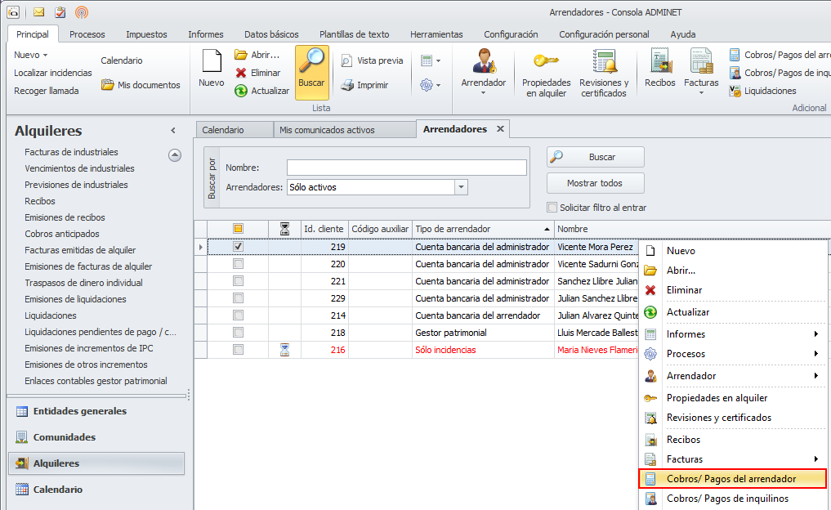Click the Buscar magnifier icon in ribbon
This screenshot has width=831, height=510.
coord(311,64)
